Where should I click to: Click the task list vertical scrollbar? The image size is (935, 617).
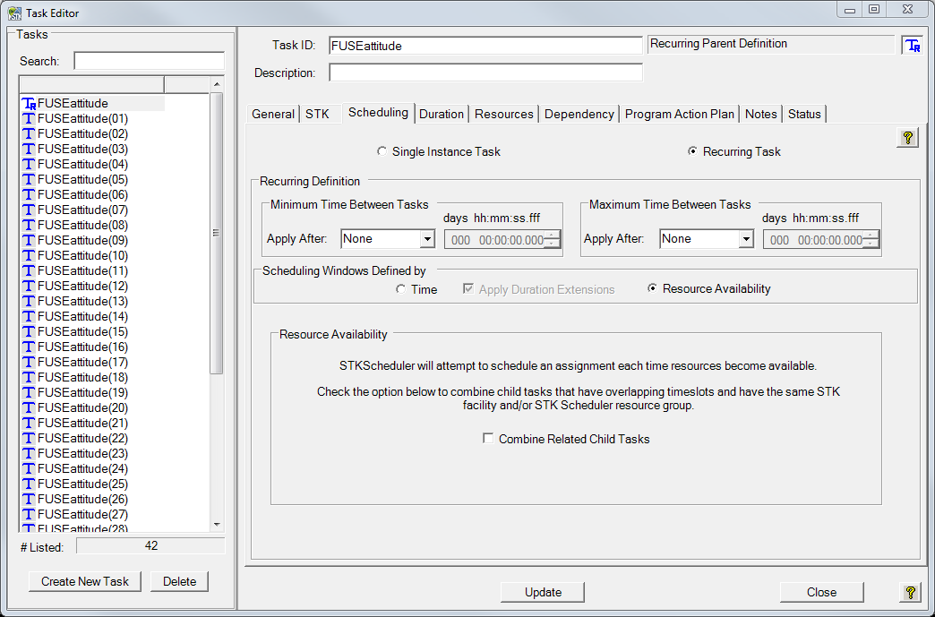(x=216, y=233)
